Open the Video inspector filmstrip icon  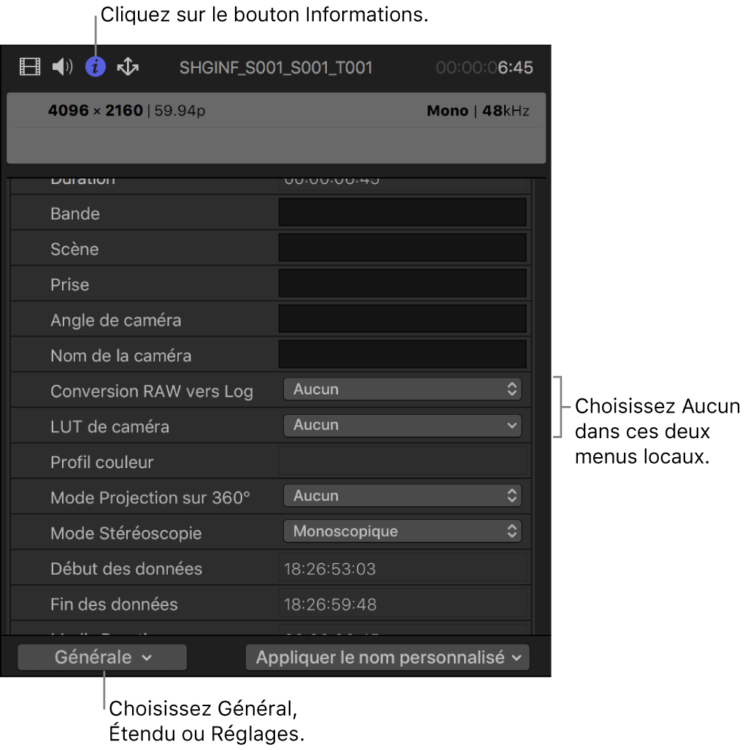tap(30, 66)
